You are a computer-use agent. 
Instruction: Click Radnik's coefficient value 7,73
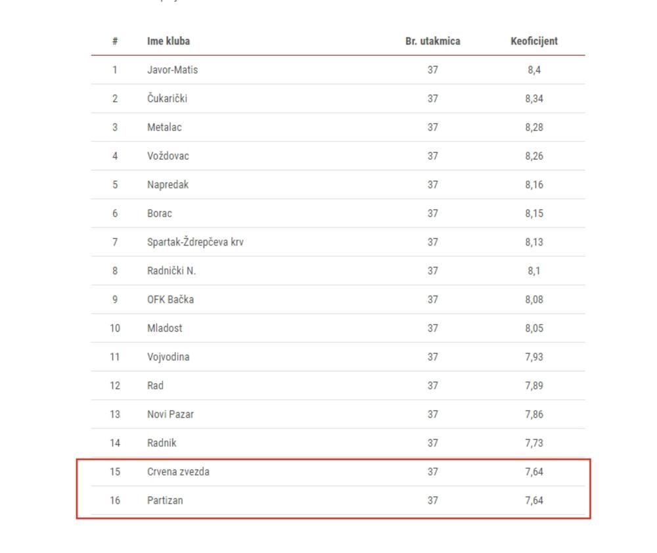point(533,443)
